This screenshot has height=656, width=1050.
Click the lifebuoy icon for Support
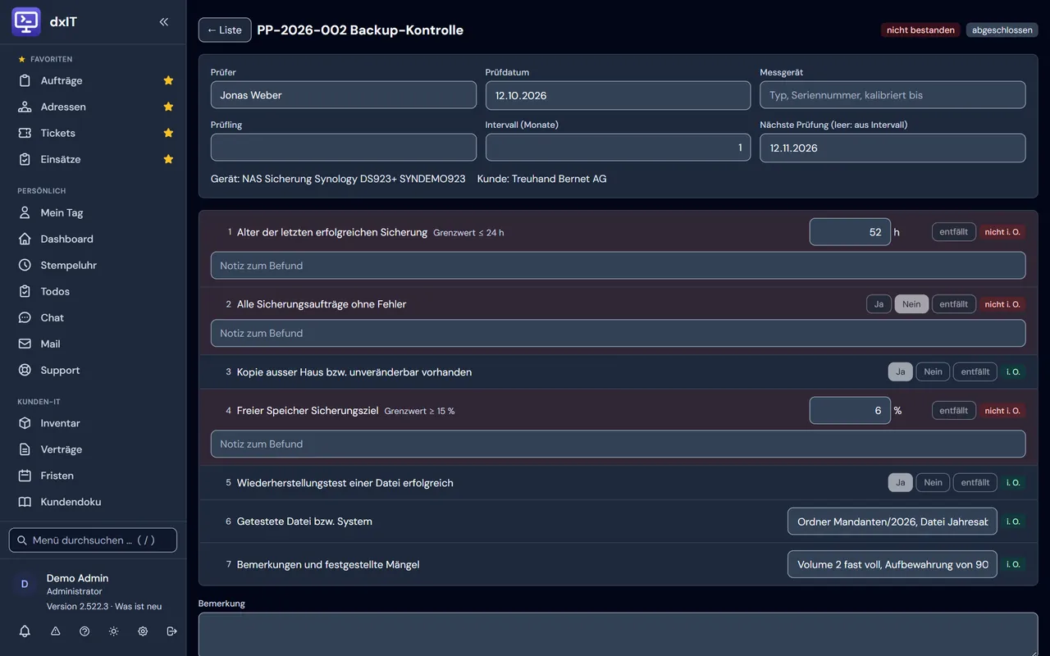(x=25, y=370)
